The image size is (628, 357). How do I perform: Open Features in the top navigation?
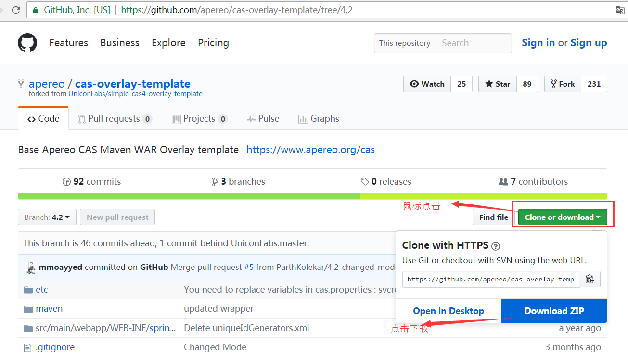pos(68,43)
